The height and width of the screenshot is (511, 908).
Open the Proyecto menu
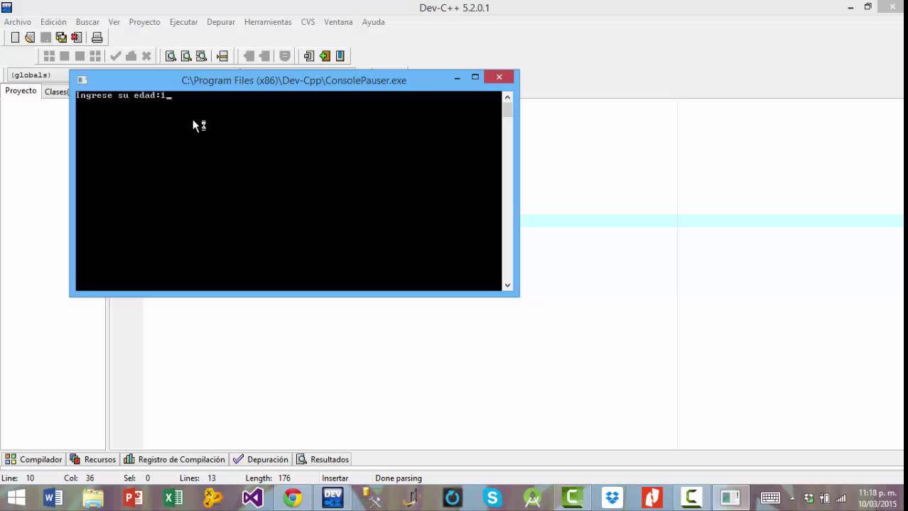(144, 22)
